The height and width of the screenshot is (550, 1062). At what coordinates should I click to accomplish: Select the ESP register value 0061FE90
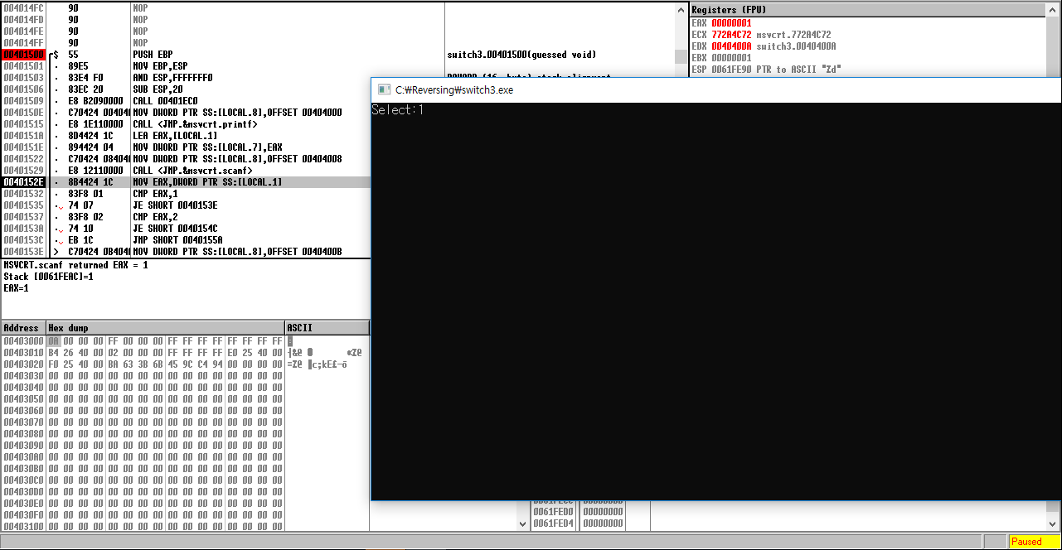pyautogui.click(x=731, y=70)
